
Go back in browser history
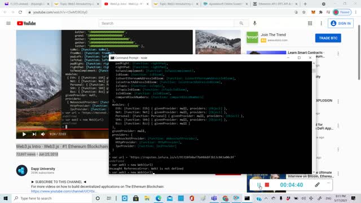point(5,12)
